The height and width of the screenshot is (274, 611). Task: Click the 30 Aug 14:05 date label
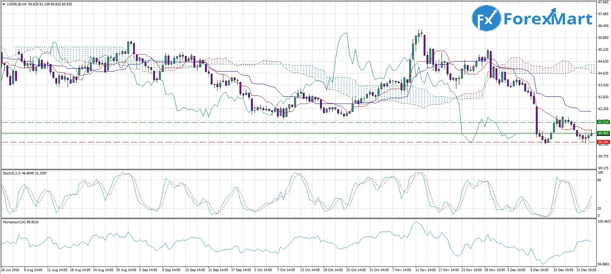point(127,270)
